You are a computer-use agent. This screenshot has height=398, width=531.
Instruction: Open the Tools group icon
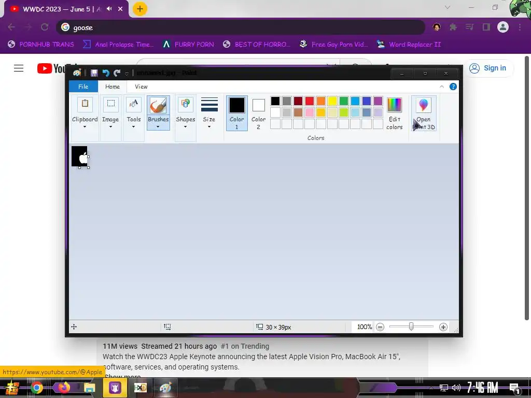tap(133, 104)
